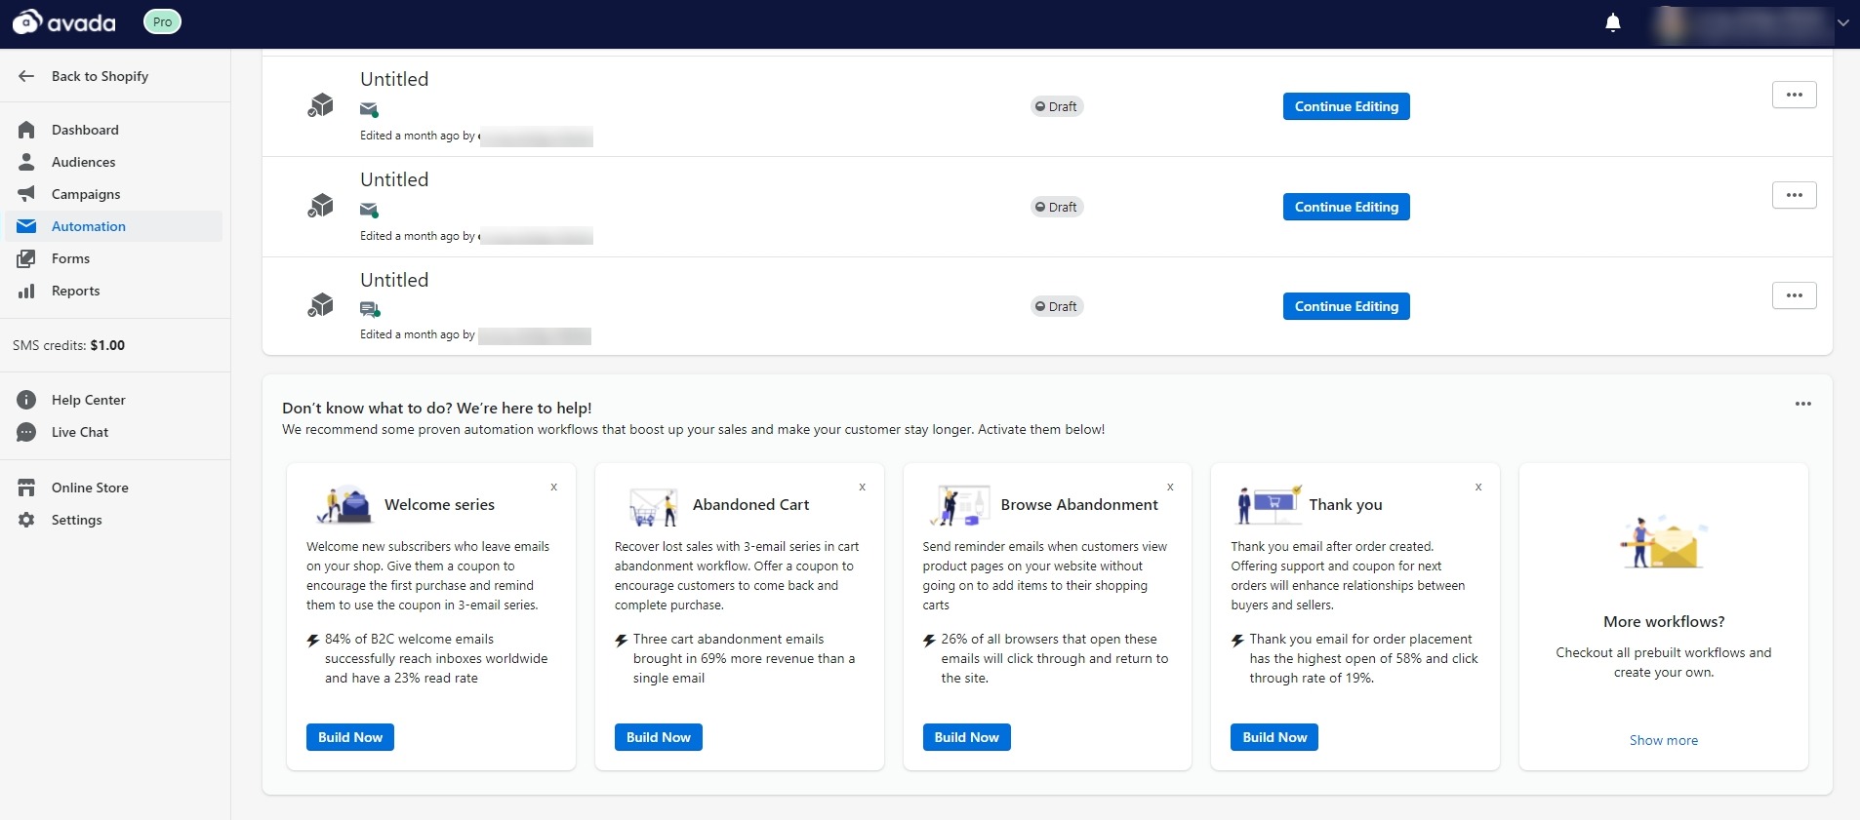
Task: Open the Settings gear icon
Action: click(26, 520)
